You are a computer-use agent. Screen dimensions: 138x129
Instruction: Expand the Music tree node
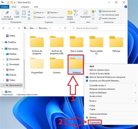click(3, 70)
